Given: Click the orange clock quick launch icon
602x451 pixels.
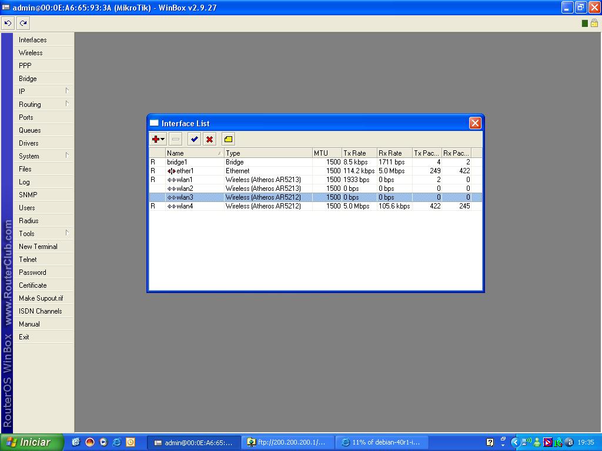Looking at the screenshot, I should (x=131, y=442).
